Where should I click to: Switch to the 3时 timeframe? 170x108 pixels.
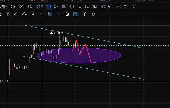(x=64, y=6)
